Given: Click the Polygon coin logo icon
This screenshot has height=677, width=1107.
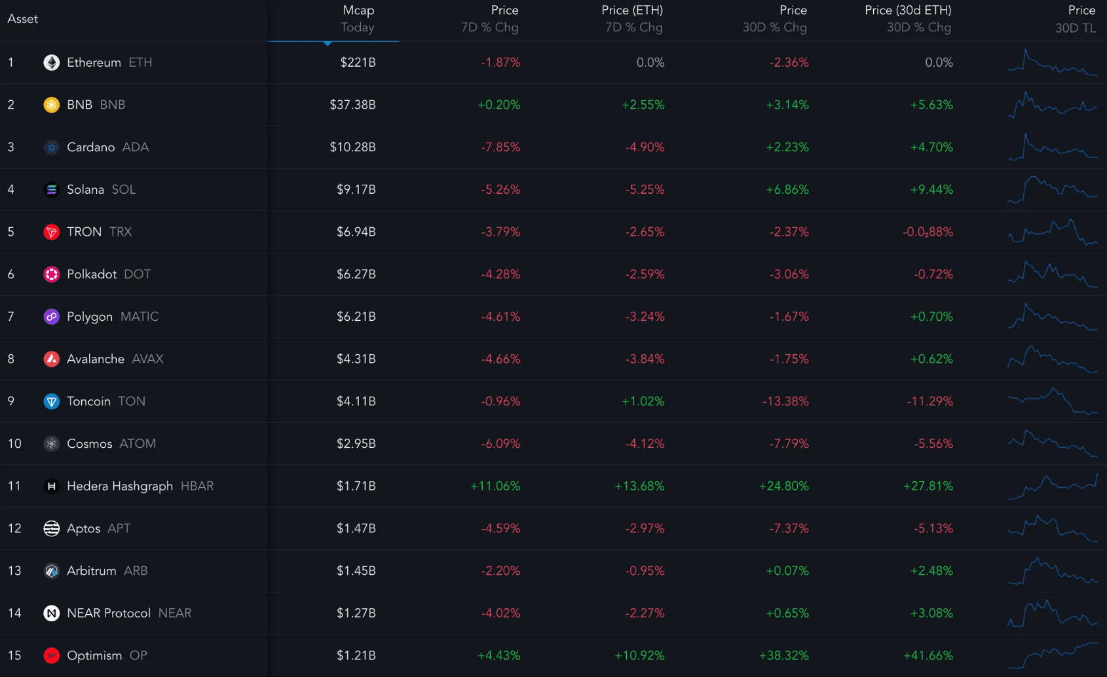Looking at the screenshot, I should click(x=51, y=317).
